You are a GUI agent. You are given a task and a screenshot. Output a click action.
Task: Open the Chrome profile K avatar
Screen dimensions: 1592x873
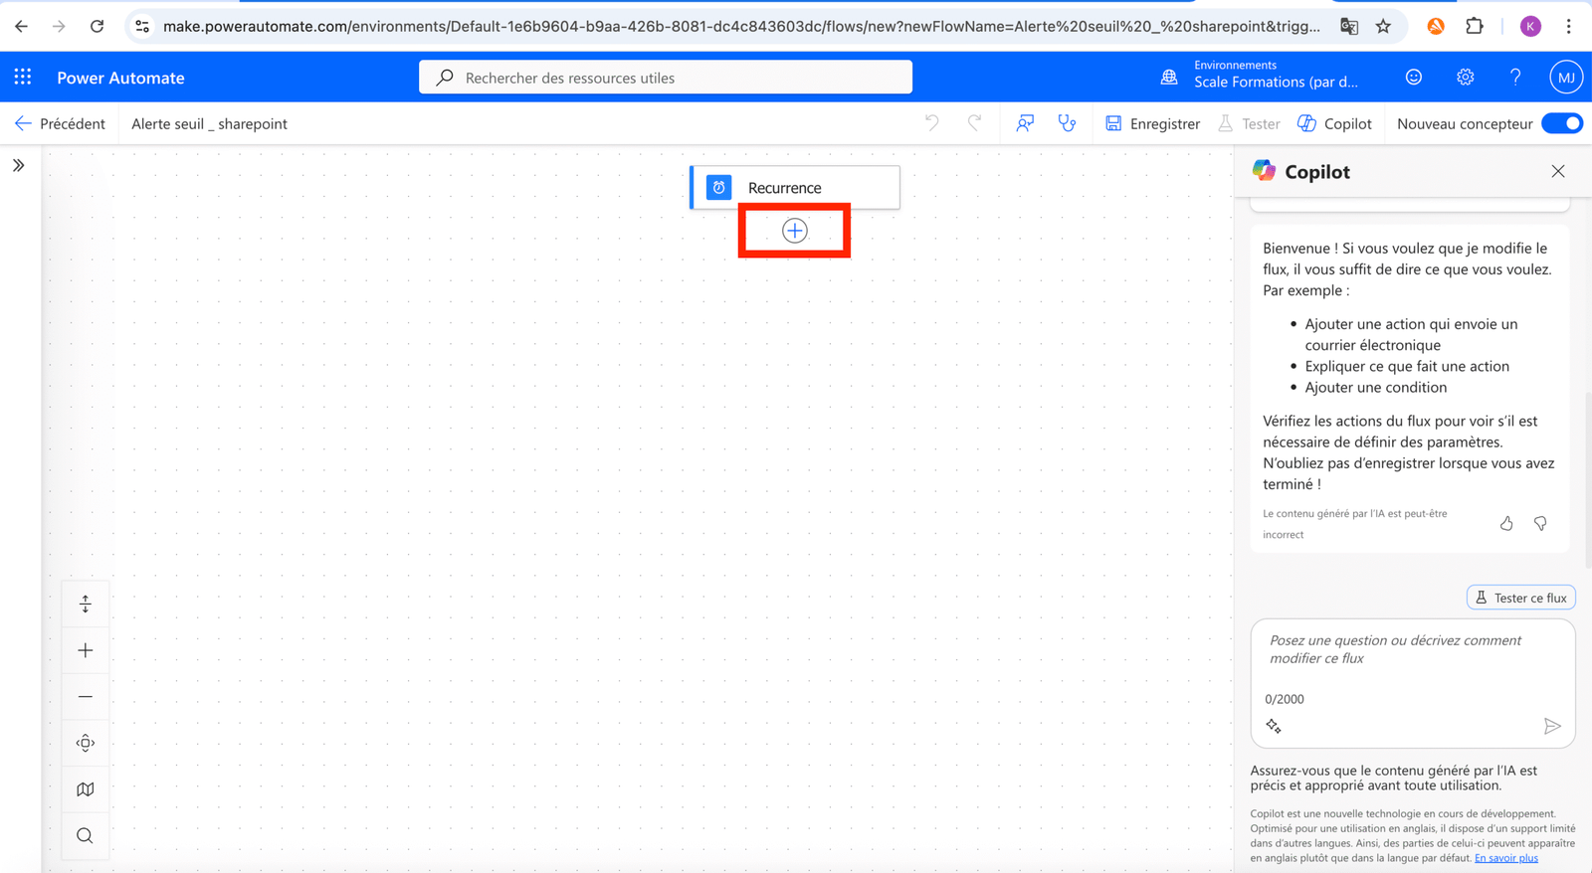pyautogui.click(x=1530, y=27)
